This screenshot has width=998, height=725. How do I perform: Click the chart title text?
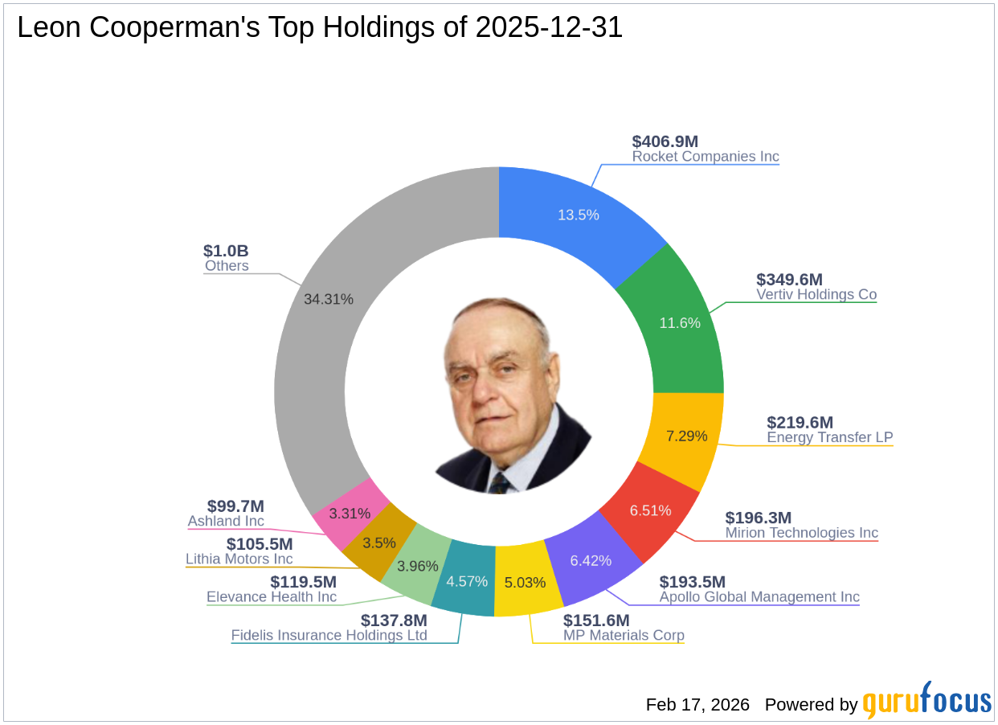[x=320, y=28]
